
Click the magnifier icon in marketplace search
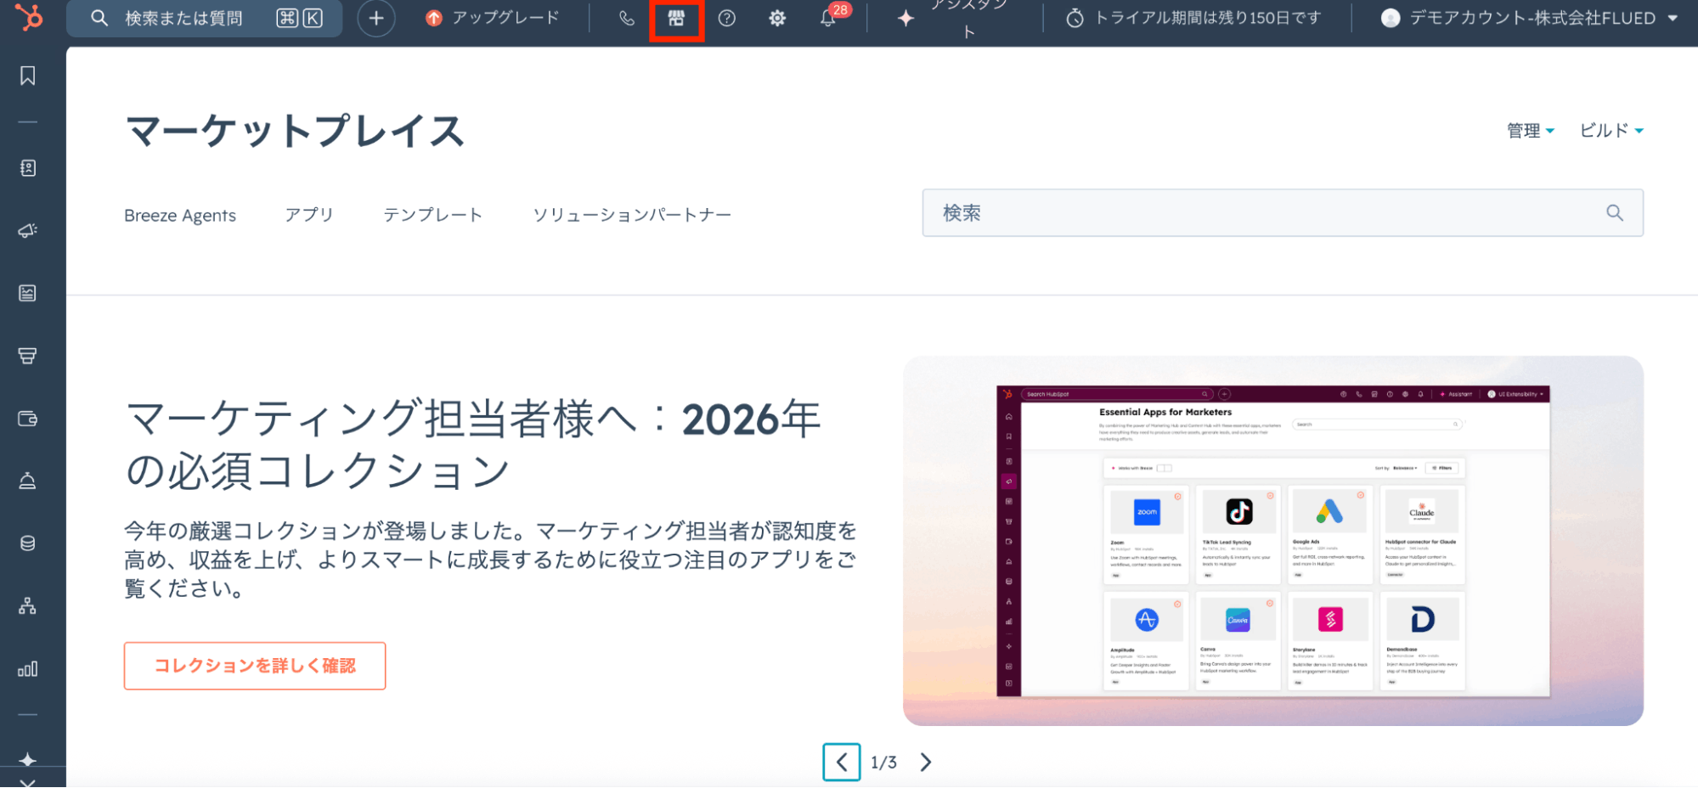(x=1615, y=213)
